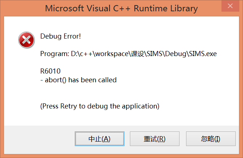The height and width of the screenshot is (158, 243).
Task: Click the R6010 error code
Action: 50,71
